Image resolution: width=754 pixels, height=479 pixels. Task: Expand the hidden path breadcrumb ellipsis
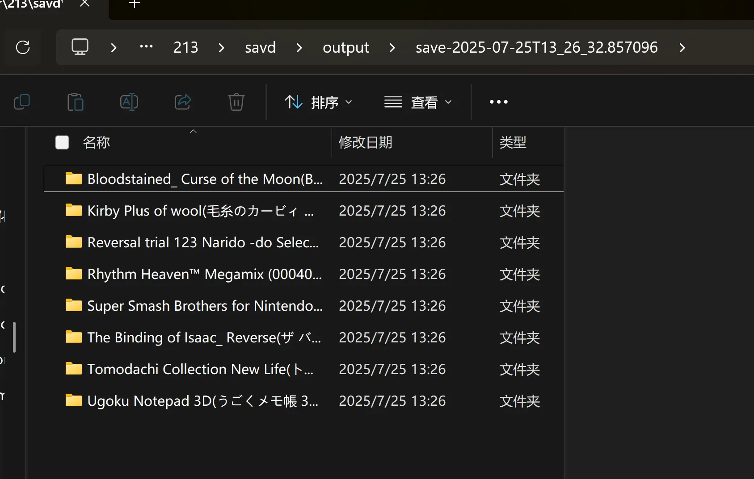click(x=146, y=47)
